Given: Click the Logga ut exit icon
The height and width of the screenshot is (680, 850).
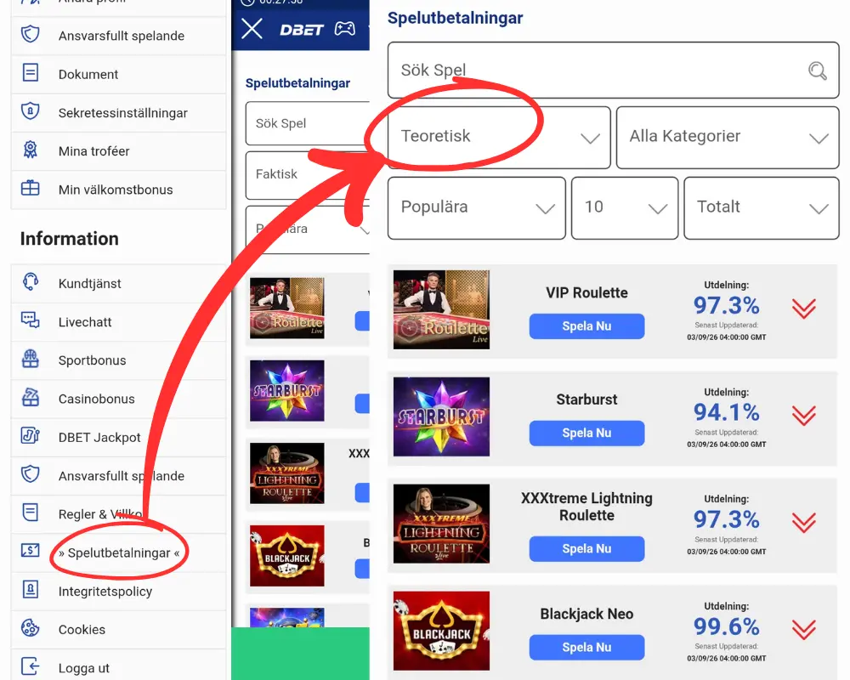Looking at the screenshot, I should pos(31,666).
